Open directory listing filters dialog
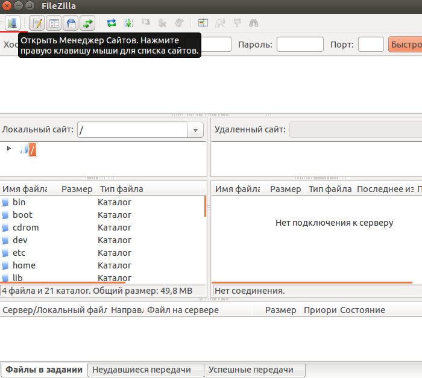This screenshot has height=378, width=422. 203,23
